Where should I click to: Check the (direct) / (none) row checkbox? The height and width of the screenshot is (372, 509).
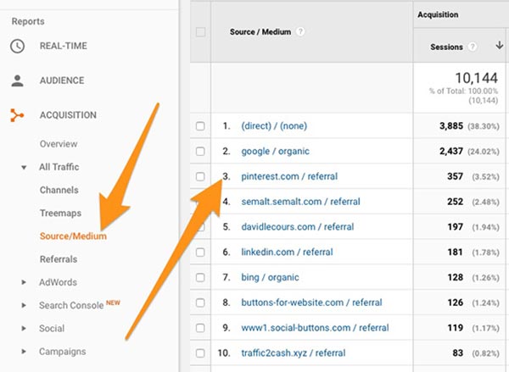[x=200, y=126]
